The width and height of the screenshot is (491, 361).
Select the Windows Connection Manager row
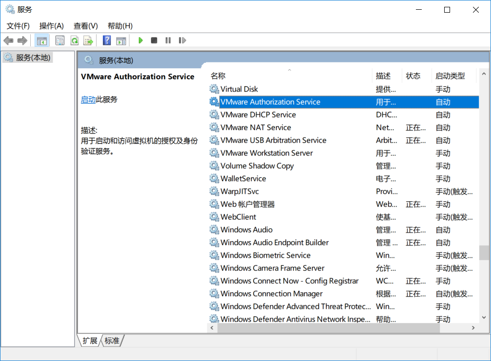tap(344, 294)
